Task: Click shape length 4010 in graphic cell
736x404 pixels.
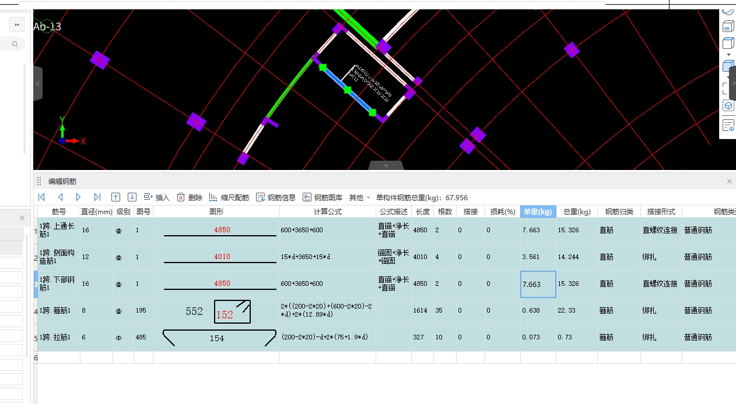Action: pos(222,257)
